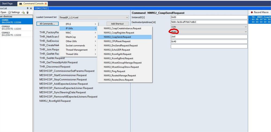Image resolution: width=271 pixels, height=132 pixels.
Task: Open the Other Utils submenu
Action: pyautogui.click(x=79, y=41)
